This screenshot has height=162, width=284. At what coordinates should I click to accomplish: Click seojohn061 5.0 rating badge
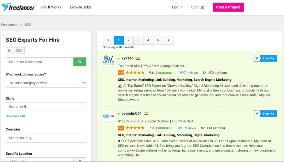(121, 128)
